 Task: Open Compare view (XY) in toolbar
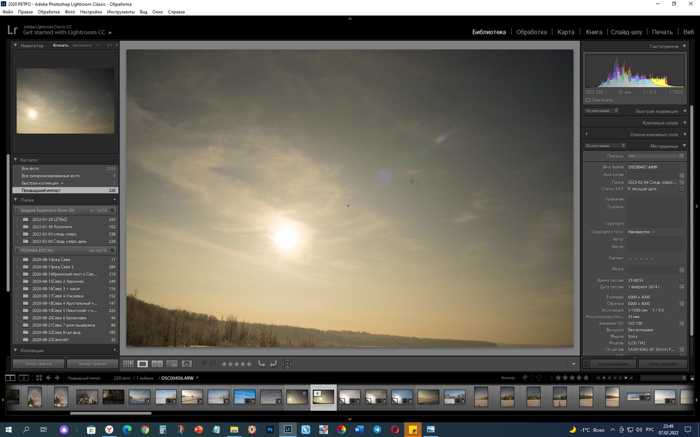pos(157,364)
